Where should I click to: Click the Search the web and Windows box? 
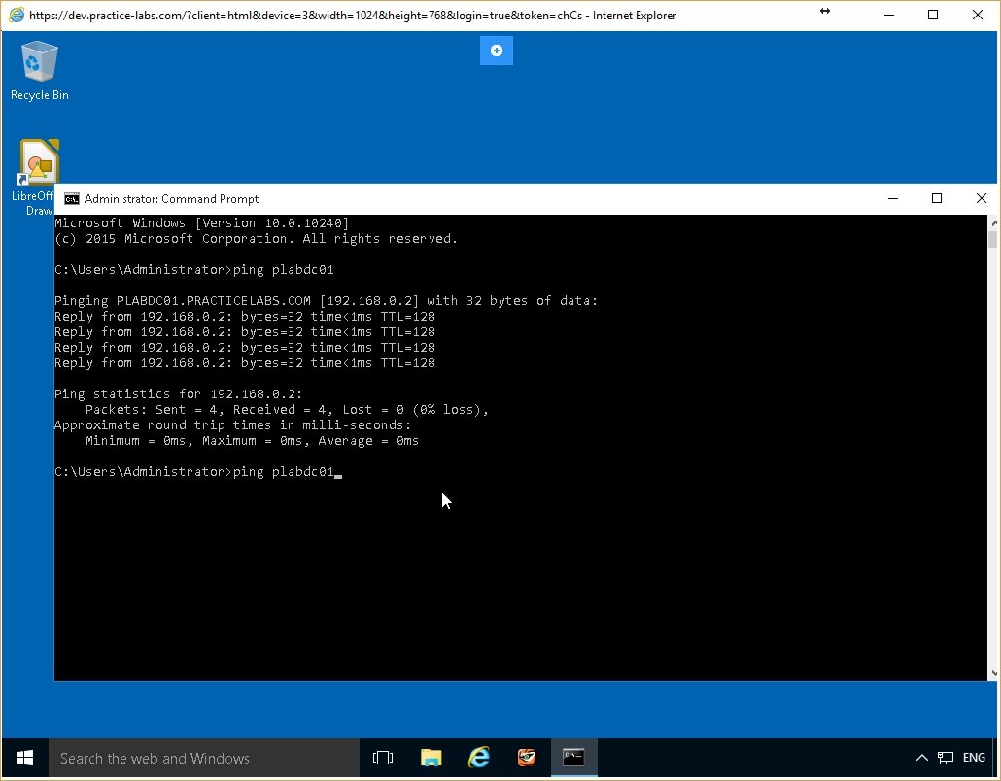pyautogui.click(x=204, y=758)
